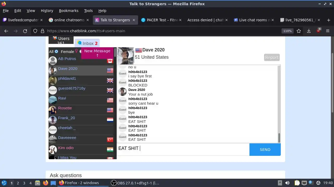
Task: Report user Dave 2020
Action: click(272, 57)
